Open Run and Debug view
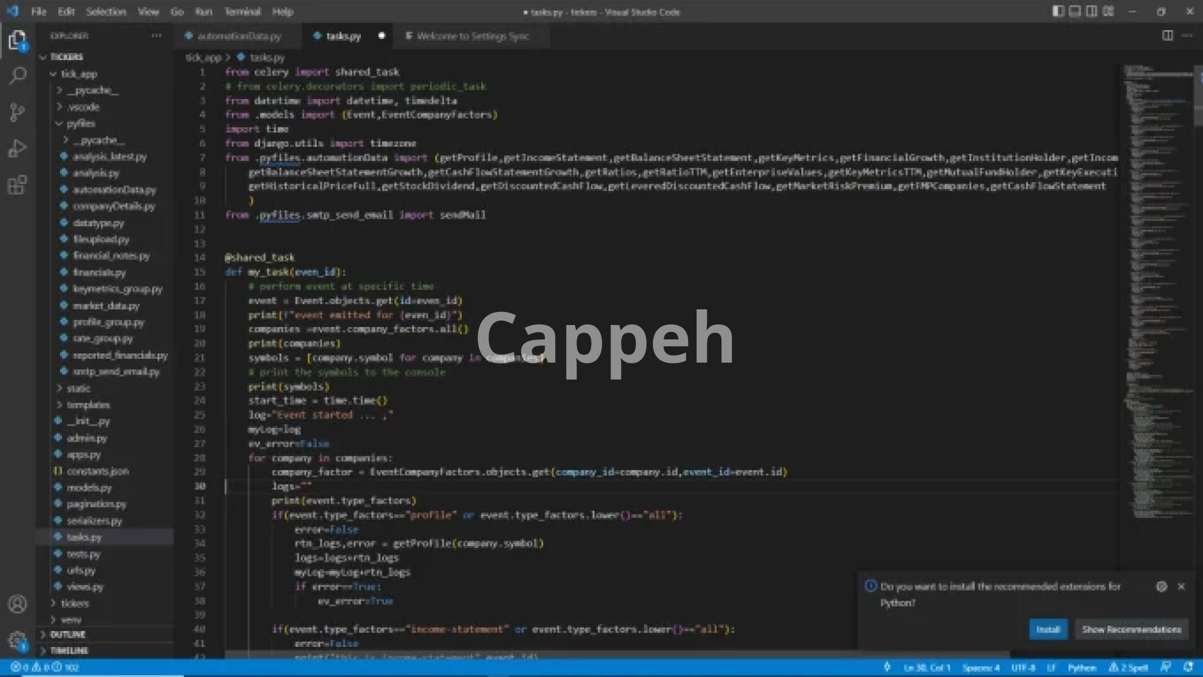The width and height of the screenshot is (1203, 677). pyautogui.click(x=18, y=148)
